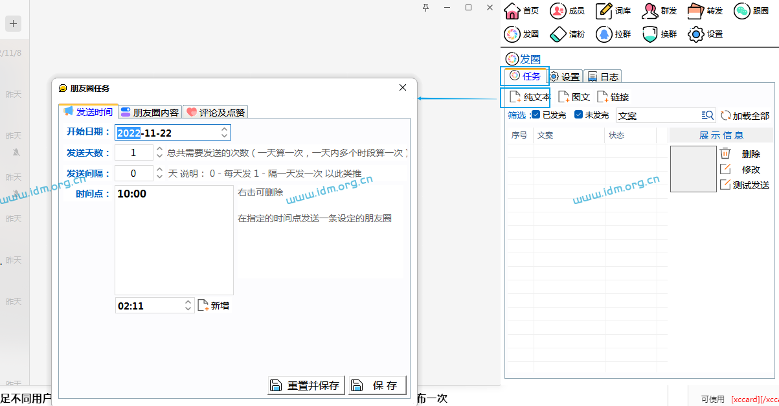This screenshot has height=406, width=779.
Task: Open the 成员 members icon
Action: pos(558,11)
